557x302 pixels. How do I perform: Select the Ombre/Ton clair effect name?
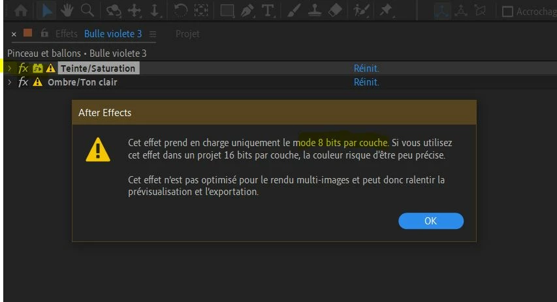click(82, 82)
